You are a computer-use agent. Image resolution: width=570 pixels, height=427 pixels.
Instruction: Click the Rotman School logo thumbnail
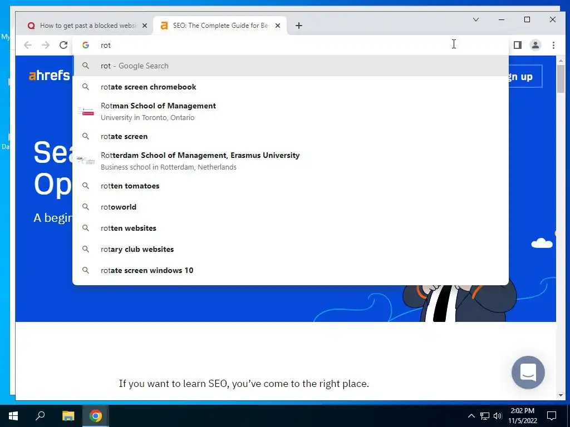pos(86,111)
